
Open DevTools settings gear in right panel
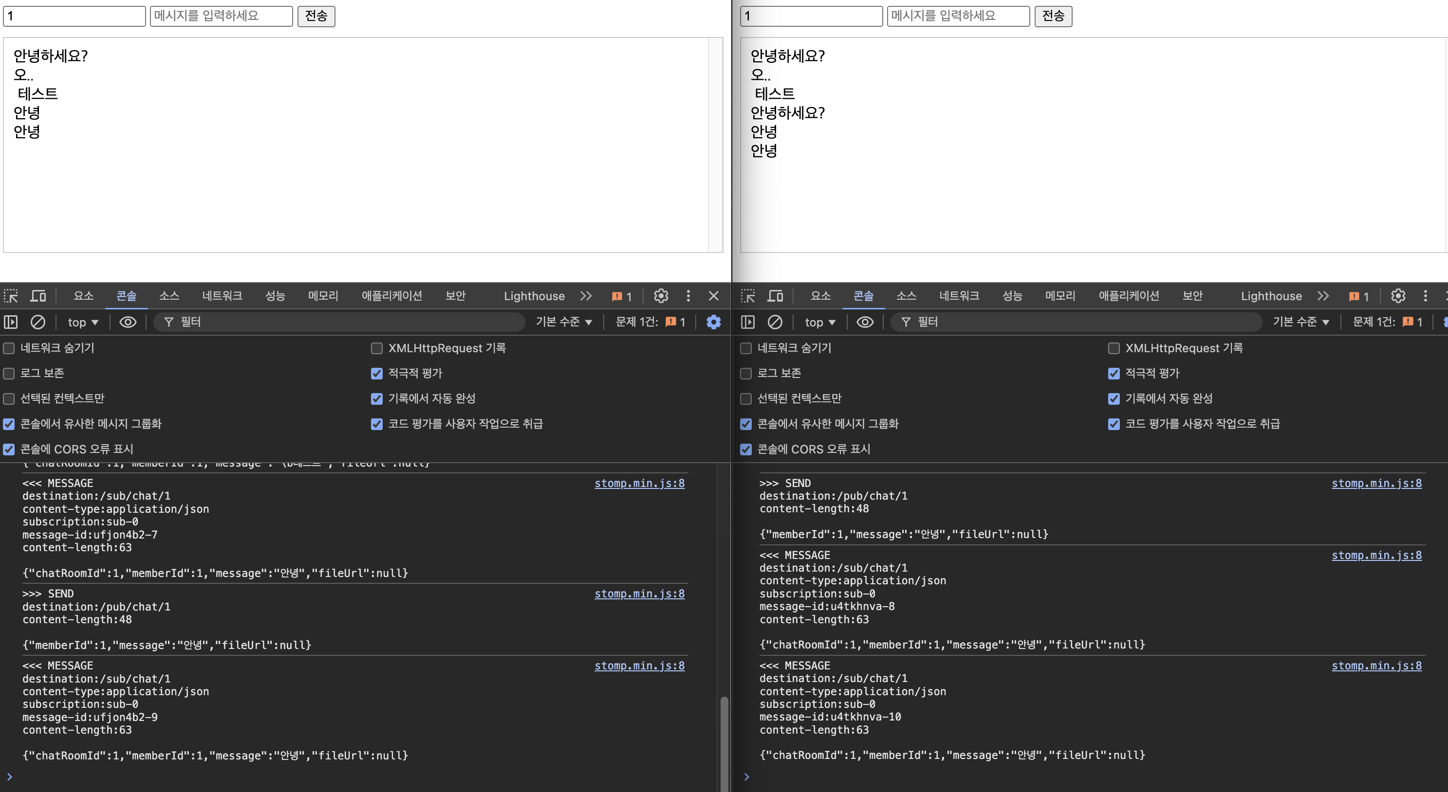click(1398, 296)
